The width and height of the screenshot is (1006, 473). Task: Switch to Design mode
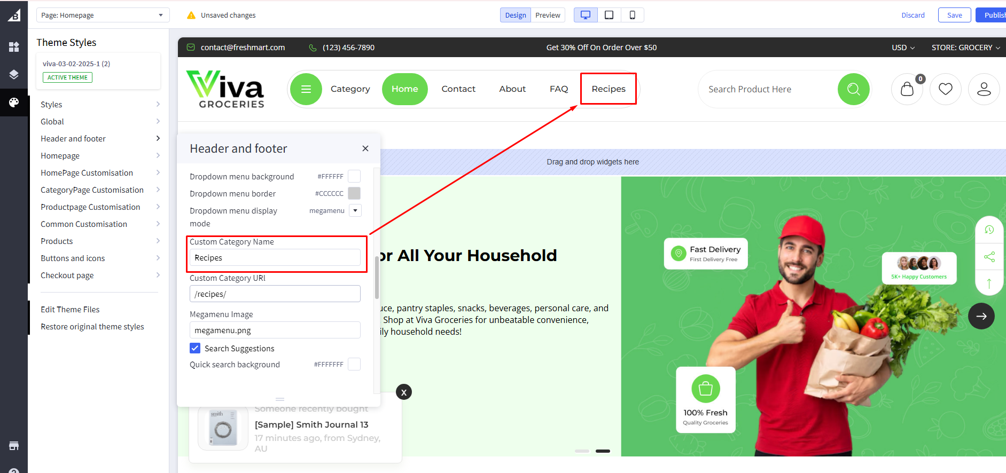point(516,15)
